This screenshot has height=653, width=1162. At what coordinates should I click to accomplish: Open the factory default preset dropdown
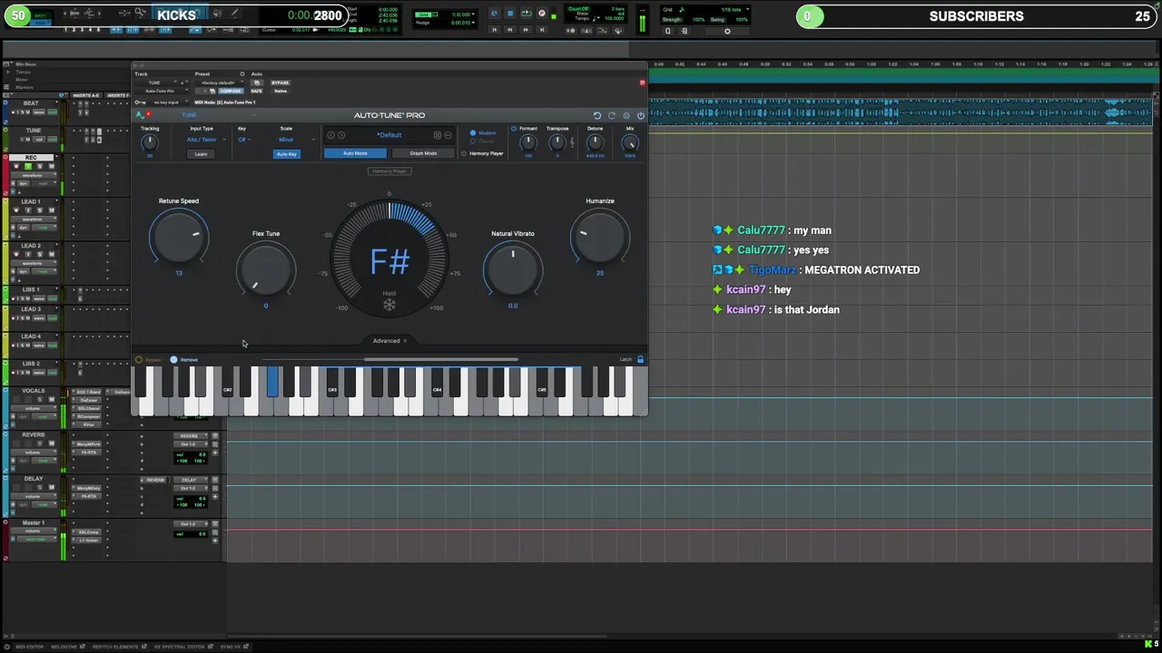[220, 83]
